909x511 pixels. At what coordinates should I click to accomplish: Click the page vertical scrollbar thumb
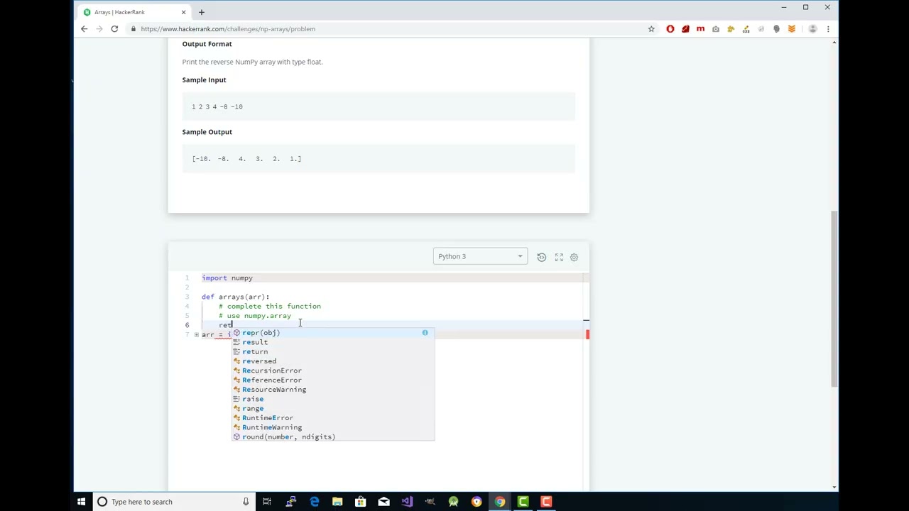point(834,298)
